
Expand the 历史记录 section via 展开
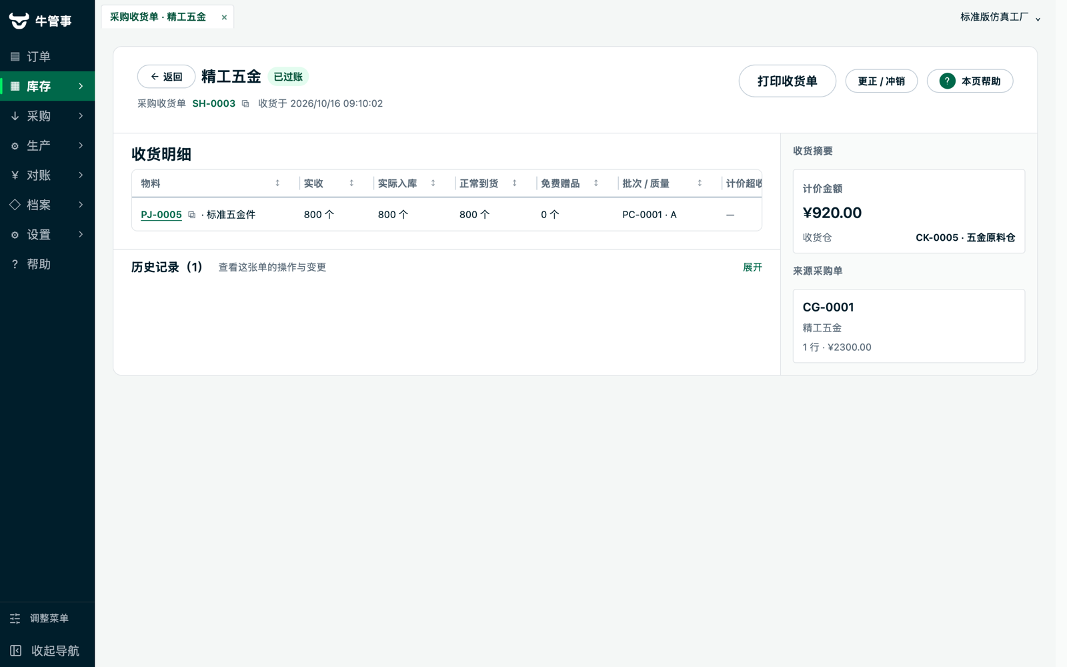point(752,267)
